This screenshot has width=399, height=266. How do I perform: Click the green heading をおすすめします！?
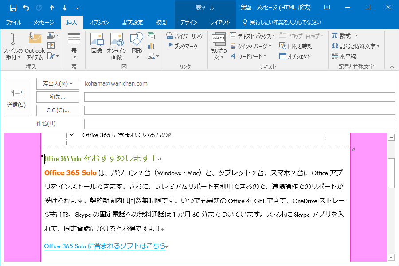(119, 158)
